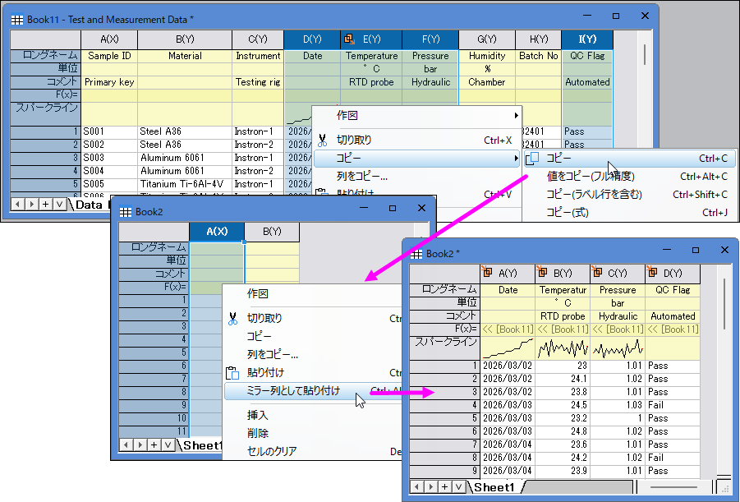Screen dimensions: 740x502
Task: Click the Book11 workbook window icon
Action: click(17, 20)
